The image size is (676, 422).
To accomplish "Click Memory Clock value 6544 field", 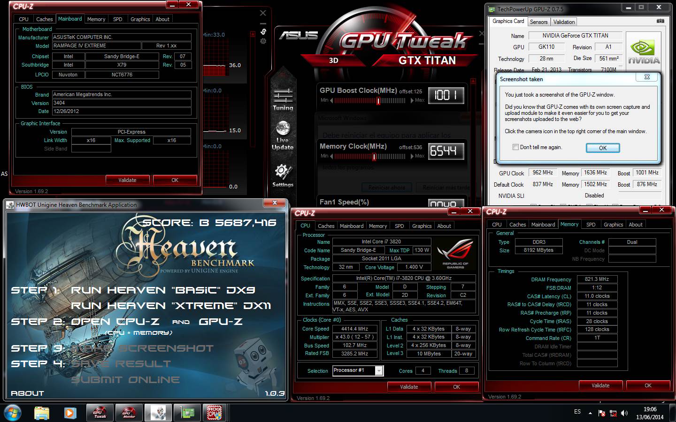I will click(x=446, y=151).
